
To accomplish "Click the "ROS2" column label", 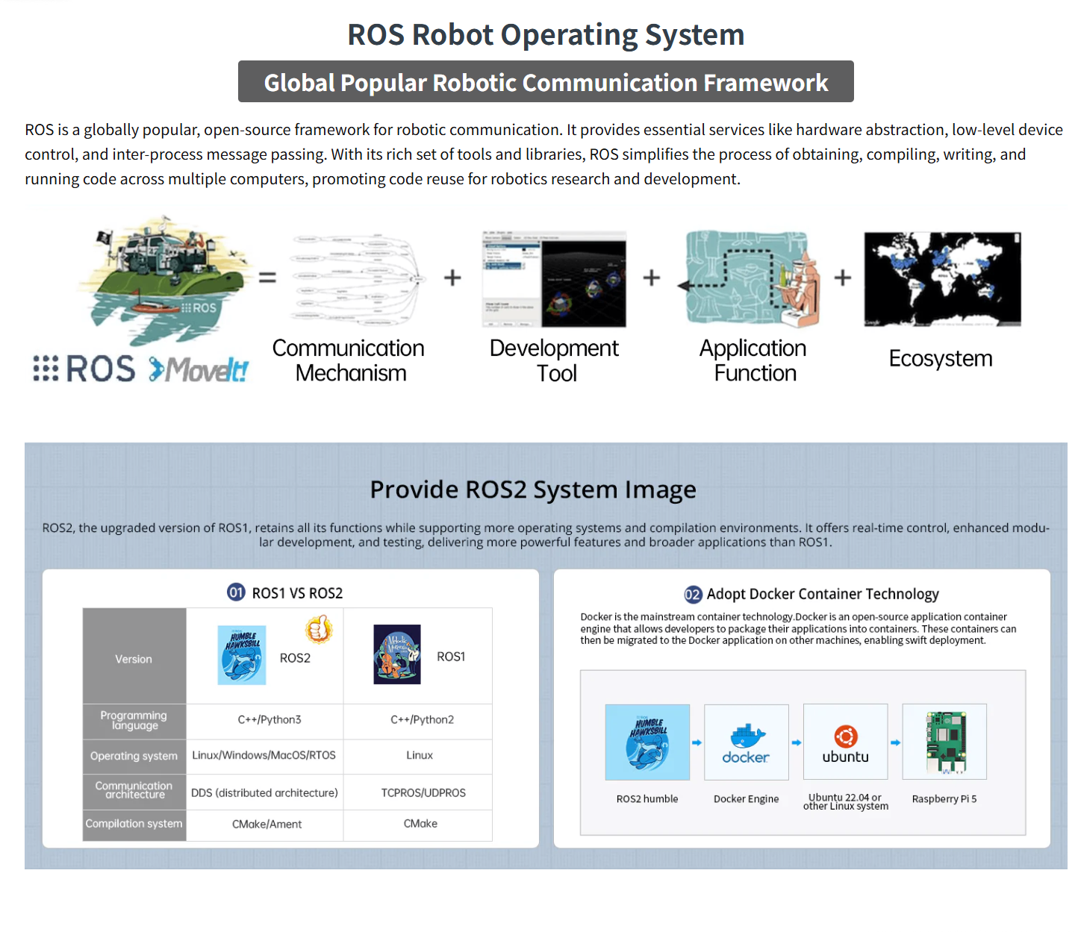I will (295, 658).
